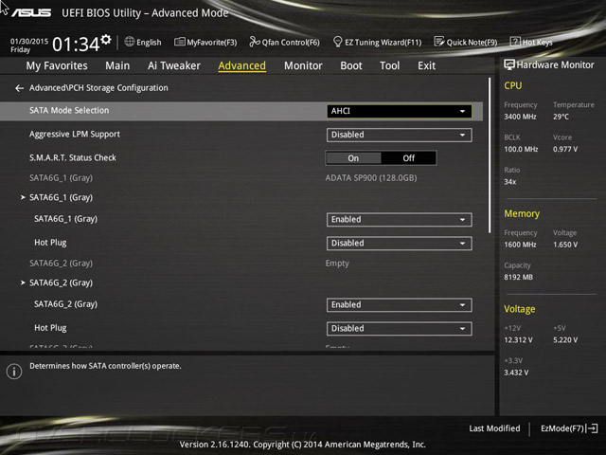Select SATA Mode Selection label

pos(69,111)
